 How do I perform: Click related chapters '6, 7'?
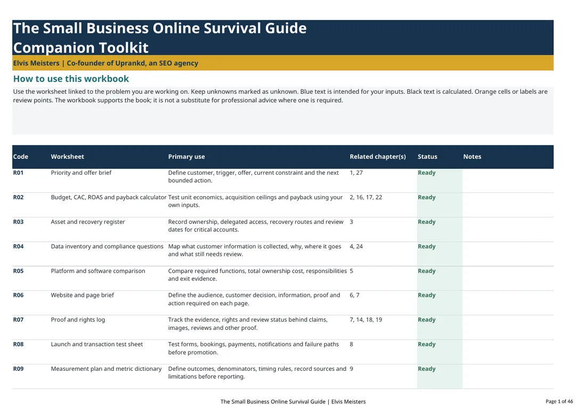coord(355,295)
